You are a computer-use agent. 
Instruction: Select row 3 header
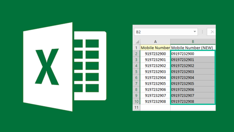(136, 60)
